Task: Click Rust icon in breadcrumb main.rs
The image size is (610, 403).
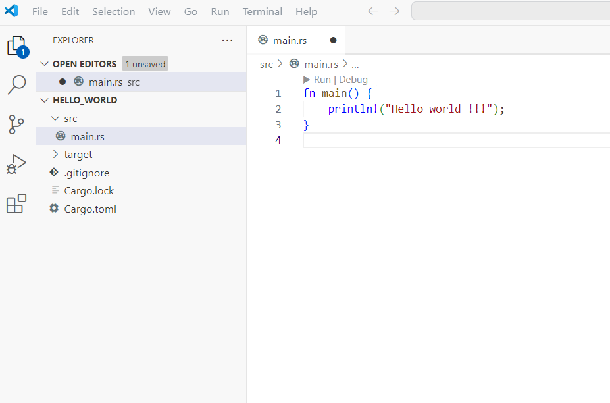Action: pyautogui.click(x=295, y=63)
